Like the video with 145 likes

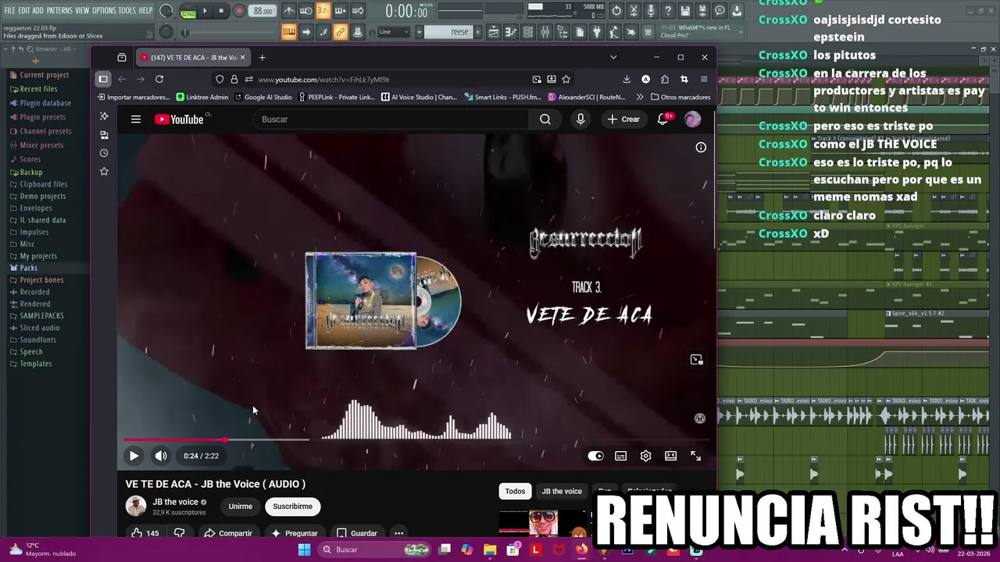pyautogui.click(x=145, y=533)
